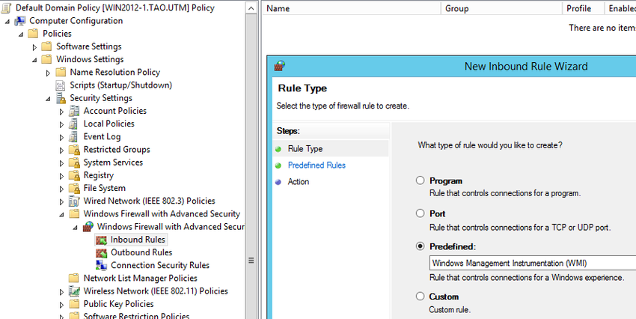The height and width of the screenshot is (319, 636).
Task: Click the Security Settings padlock icon
Action: tap(61, 98)
